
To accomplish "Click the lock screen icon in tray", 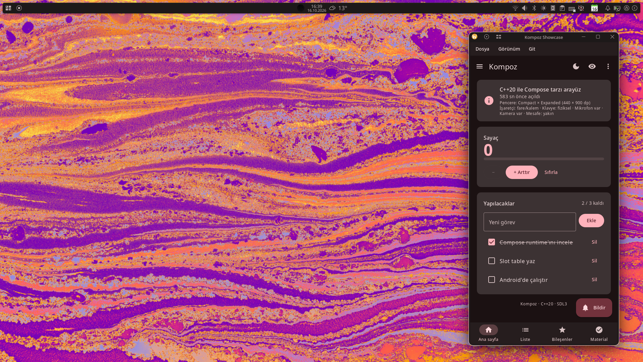I will 626,8.
